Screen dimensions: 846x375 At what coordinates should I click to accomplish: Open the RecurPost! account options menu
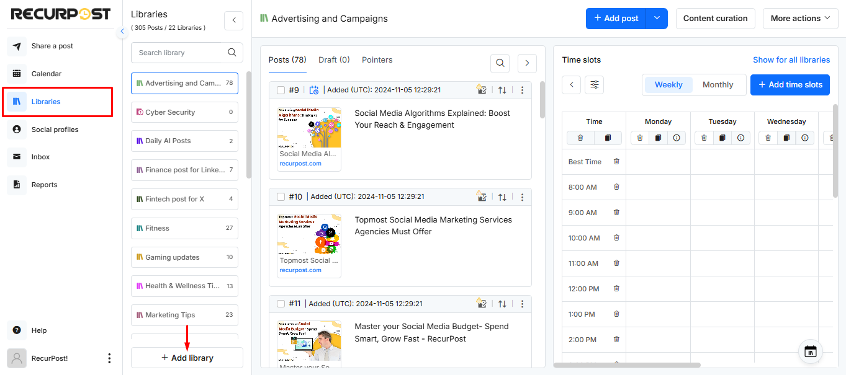pyautogui.click(x=109, y=358)
